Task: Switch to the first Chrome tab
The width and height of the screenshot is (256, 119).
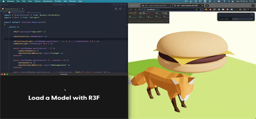Action: click(x=155, y=6)
